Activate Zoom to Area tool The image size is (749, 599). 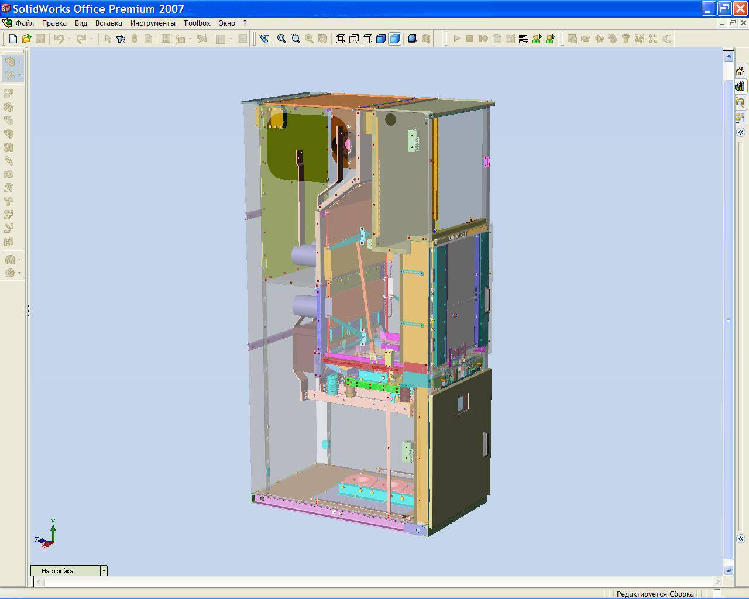(x=296, y=39)
